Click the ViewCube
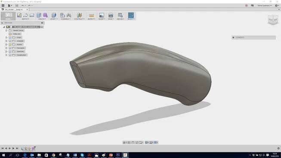The image size is (281, 158). pos(273,20)
